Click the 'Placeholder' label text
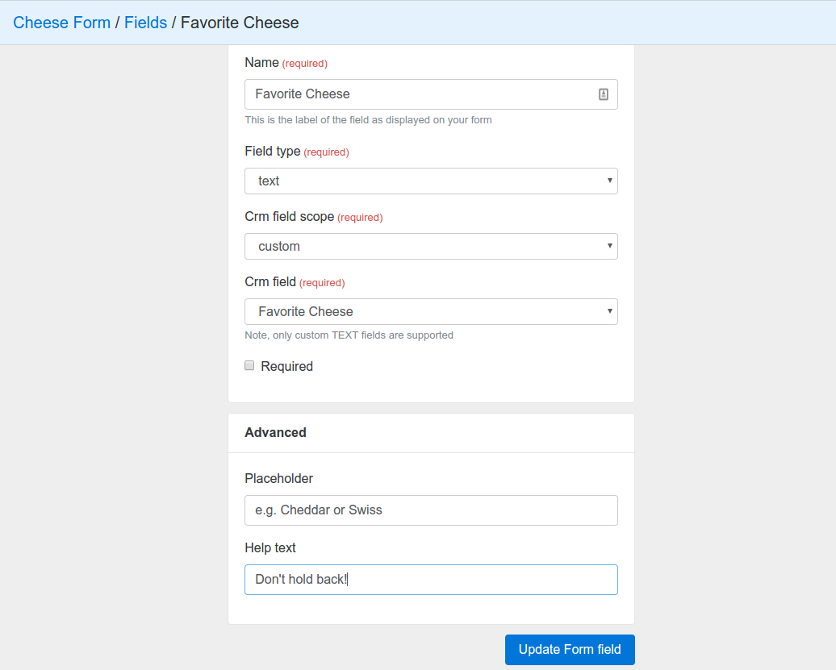The height and width of the screenshot is (670, 836). click(x=278, y=479)
